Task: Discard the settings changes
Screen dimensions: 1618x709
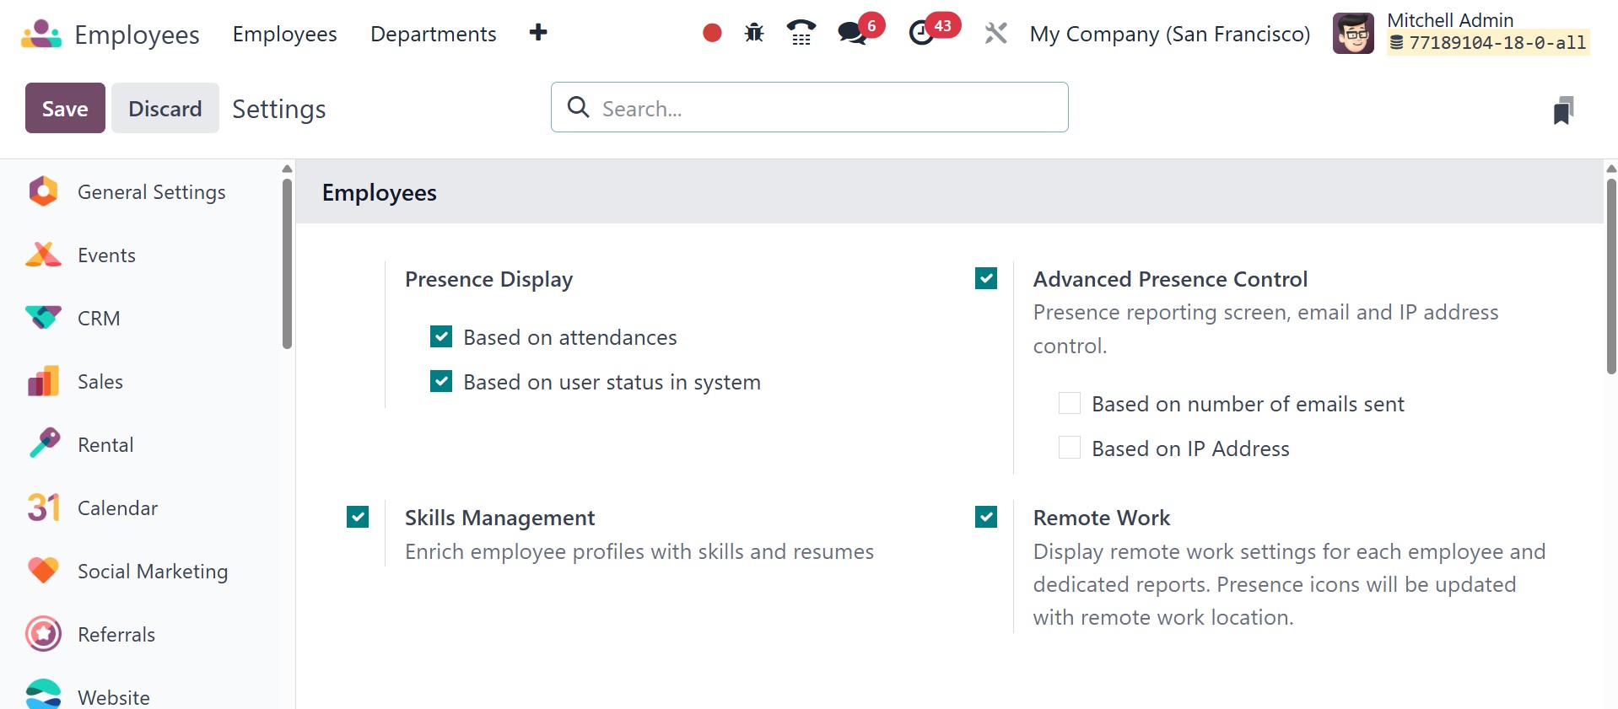Action: point(164,108)
